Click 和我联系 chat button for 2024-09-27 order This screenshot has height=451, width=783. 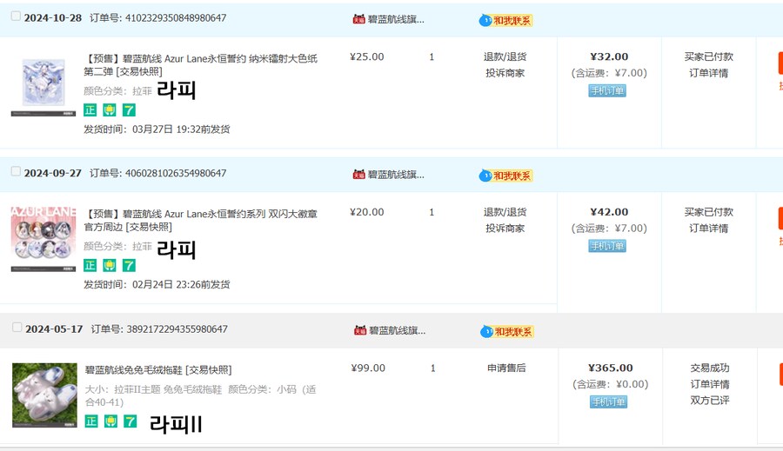(505, 176)
